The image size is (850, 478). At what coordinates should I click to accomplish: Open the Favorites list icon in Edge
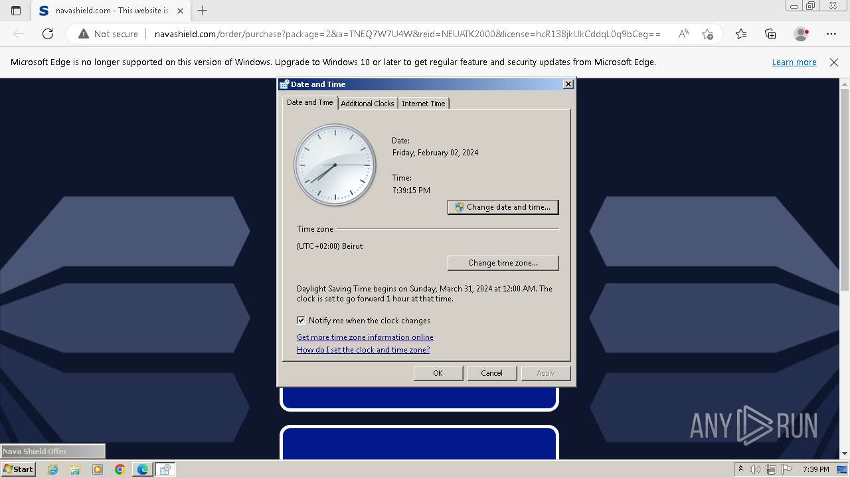pos(741,34)
